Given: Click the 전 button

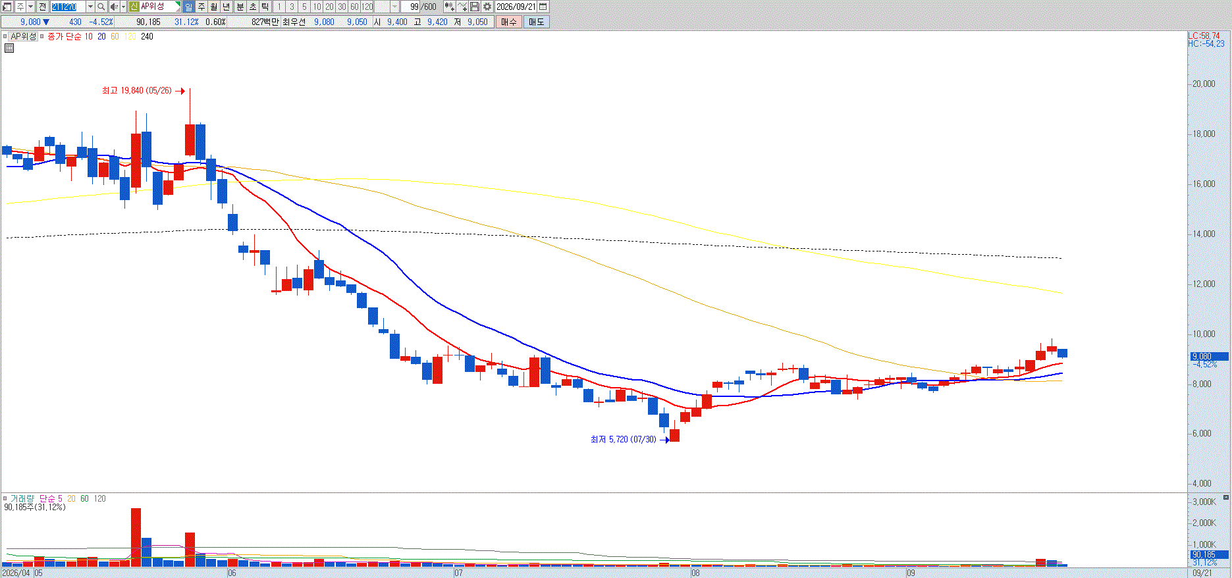Looking at the screenshot, I should point(42,7).
